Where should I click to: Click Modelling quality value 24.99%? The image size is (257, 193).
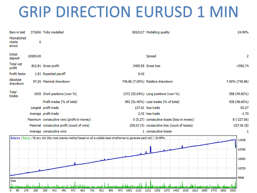(243, 32)
